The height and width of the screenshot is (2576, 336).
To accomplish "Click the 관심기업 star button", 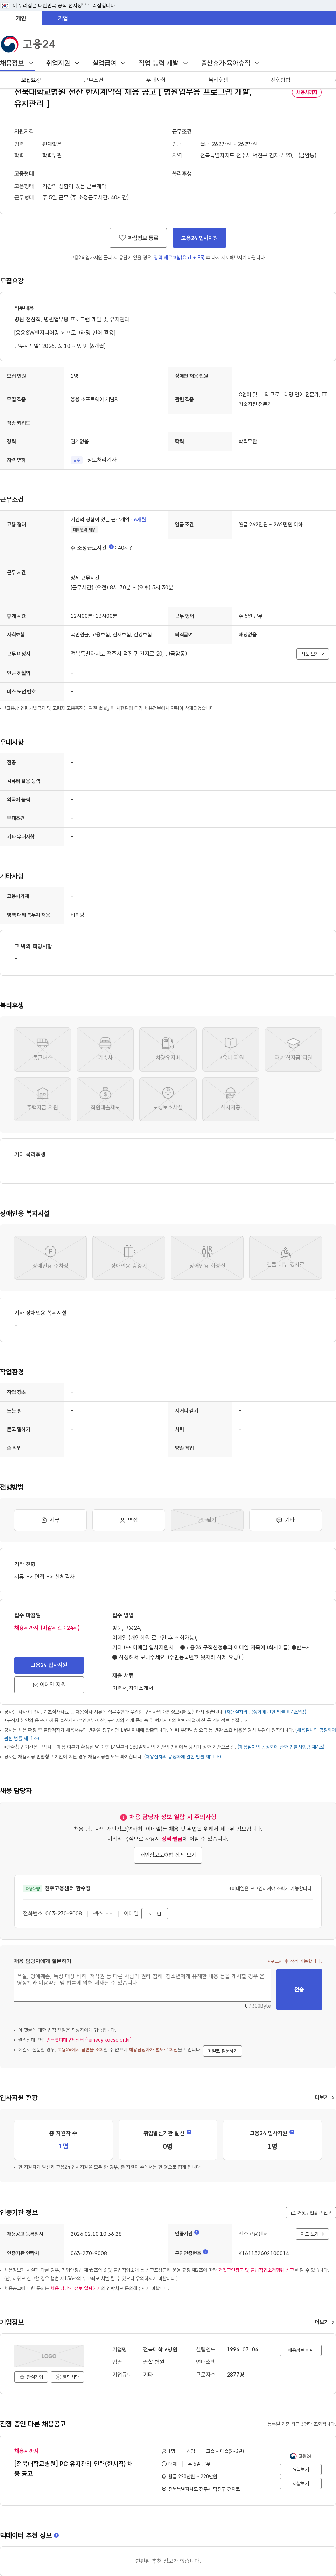I will point(31,2377).
